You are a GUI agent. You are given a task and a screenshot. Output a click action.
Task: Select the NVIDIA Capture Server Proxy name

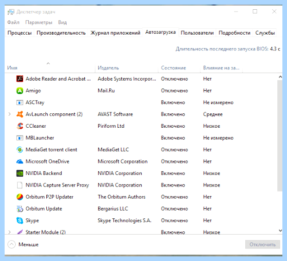(57, 185)
